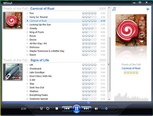Pause the current song
Screen dimensions: 153x116
(x=76, y=108)
